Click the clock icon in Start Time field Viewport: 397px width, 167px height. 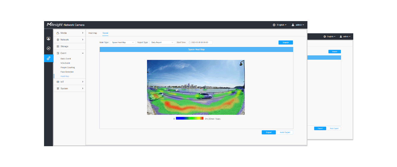(190, 42)
